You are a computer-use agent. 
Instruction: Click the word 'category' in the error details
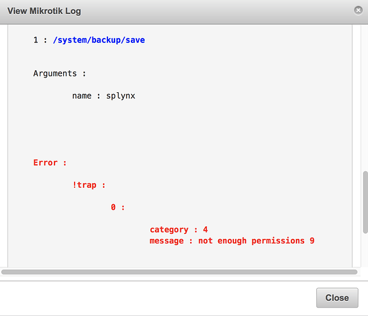pos(169,229)
